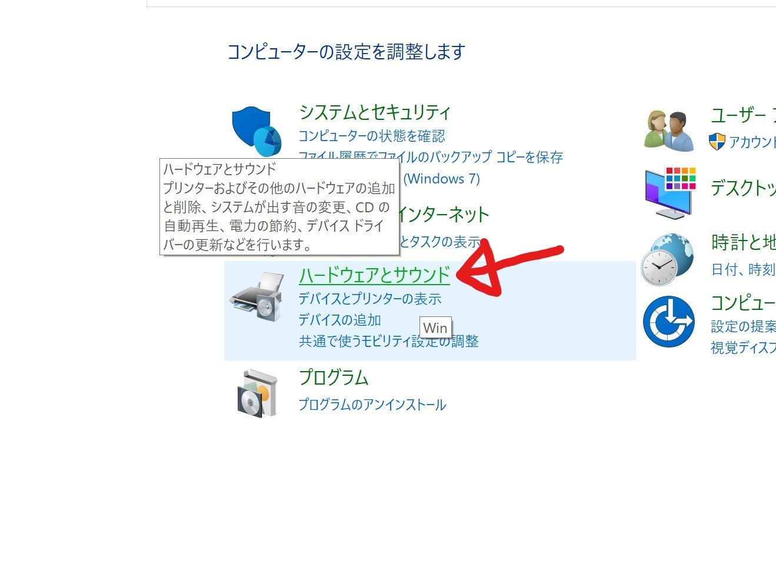Open コンピューターの状態を確認 link
776x581 pixels.
pyautogui.click(x=372, y=136)
